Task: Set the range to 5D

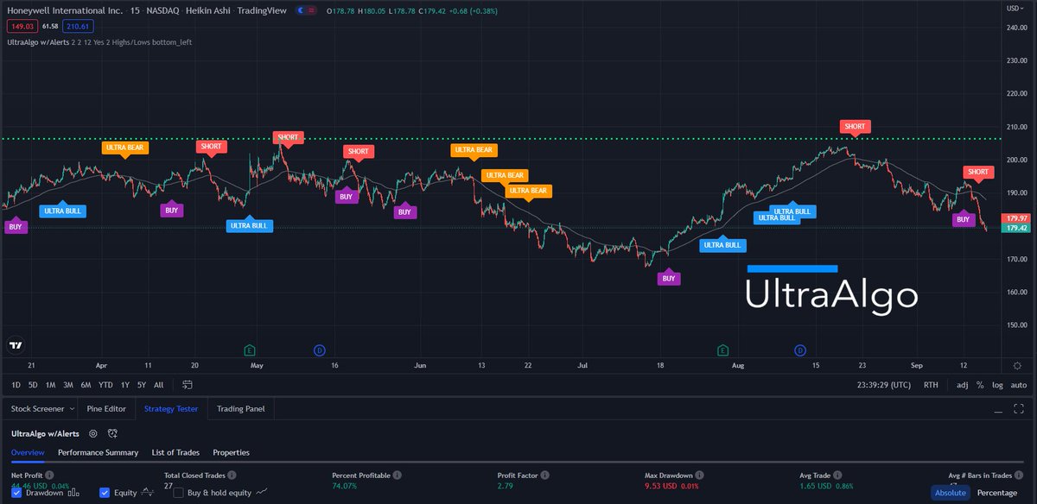Action: tap(33, 385)
